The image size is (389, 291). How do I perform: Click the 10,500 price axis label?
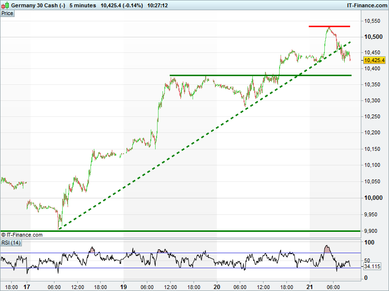(x=373, y=37)
